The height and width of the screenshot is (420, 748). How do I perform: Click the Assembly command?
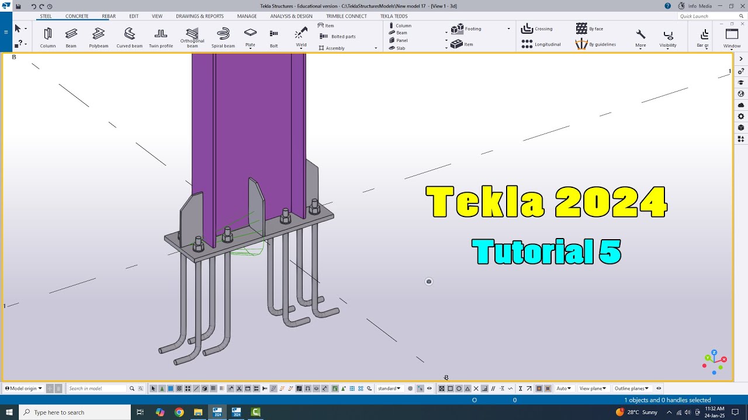tap(331, 48)
